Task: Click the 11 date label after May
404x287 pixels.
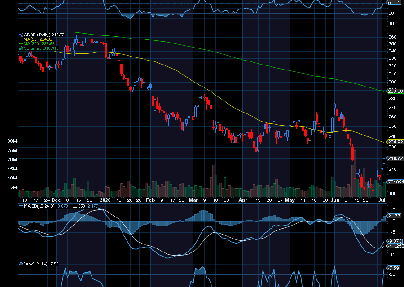Action: [303, 200]
